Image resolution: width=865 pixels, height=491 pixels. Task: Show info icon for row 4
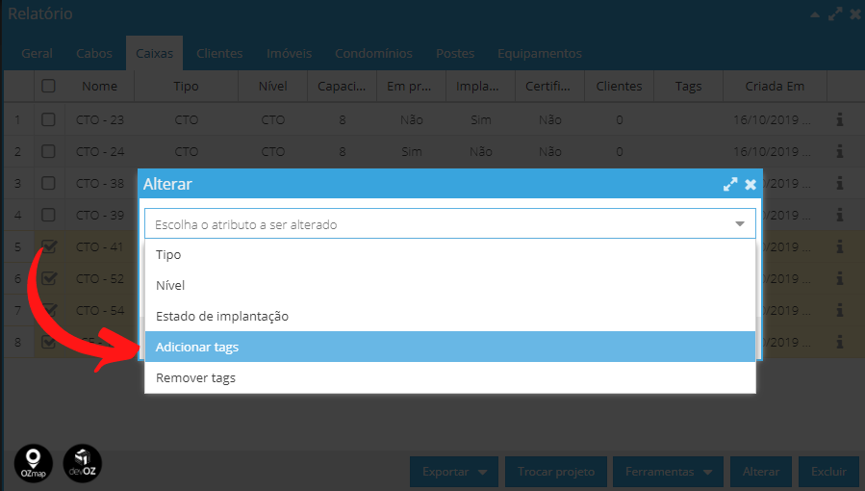pos(840,215)
